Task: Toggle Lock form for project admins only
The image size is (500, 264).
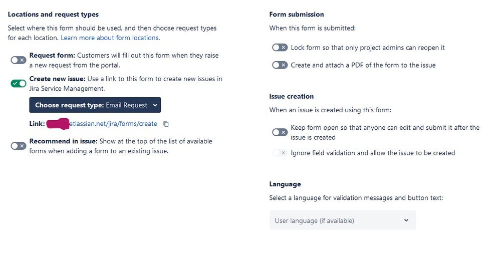Action: [x=280, y=48]
